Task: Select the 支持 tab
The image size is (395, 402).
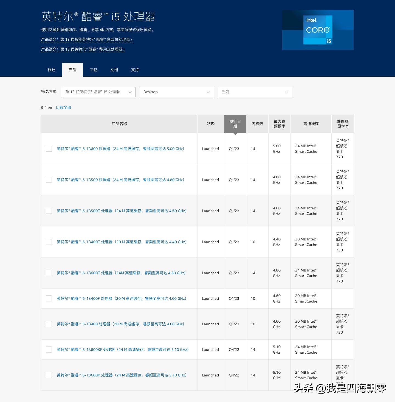Action: [135, 70]
